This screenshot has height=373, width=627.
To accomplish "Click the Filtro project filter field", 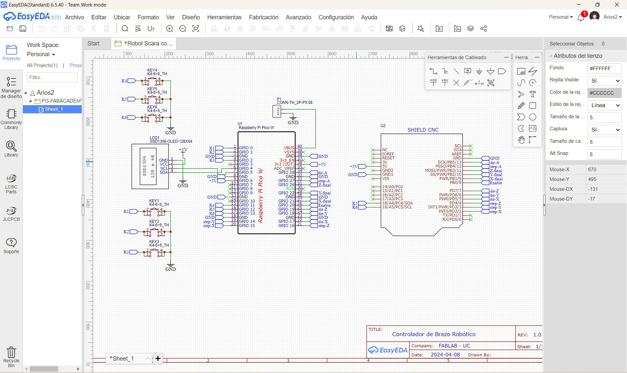I will (52, 77).
